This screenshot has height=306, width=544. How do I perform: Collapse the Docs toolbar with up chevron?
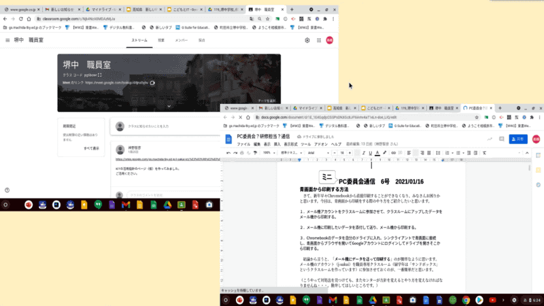pyautogui.click(x=527, y=153)
